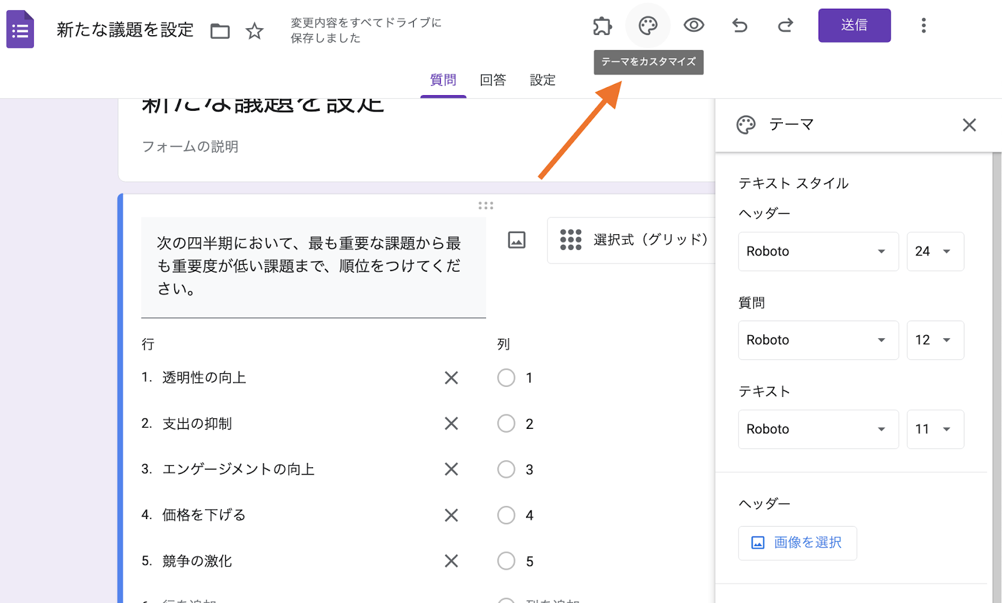Image resolution: width=1002 pixels, height=603 pixels.
Task: Select radio button for column 3
Action: 506,469
